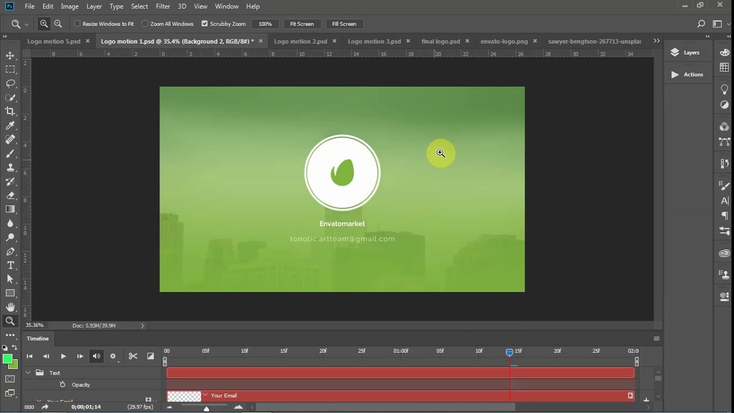Collapse the Text group in timeline

click(x=28, y=373)
